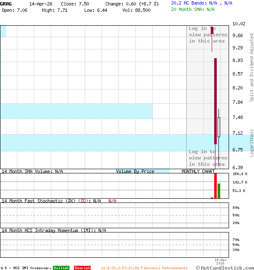Click the Fibonacci Retracements legend text
Viewport: 254px width, 270px height.
click(144, 268)
